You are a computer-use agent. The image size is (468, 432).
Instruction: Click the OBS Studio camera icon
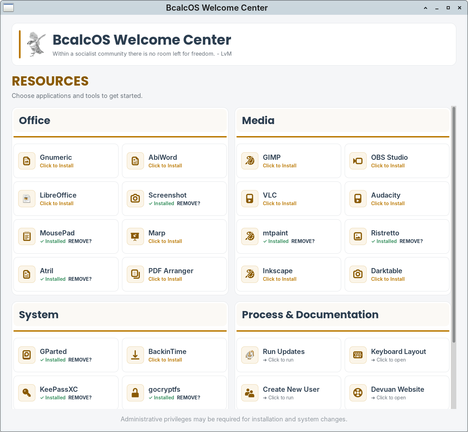pyautogui.click(x=358, y=161)
